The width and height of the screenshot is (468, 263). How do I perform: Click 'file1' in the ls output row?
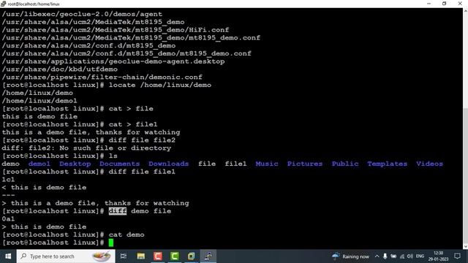click(x=235, y=164)
